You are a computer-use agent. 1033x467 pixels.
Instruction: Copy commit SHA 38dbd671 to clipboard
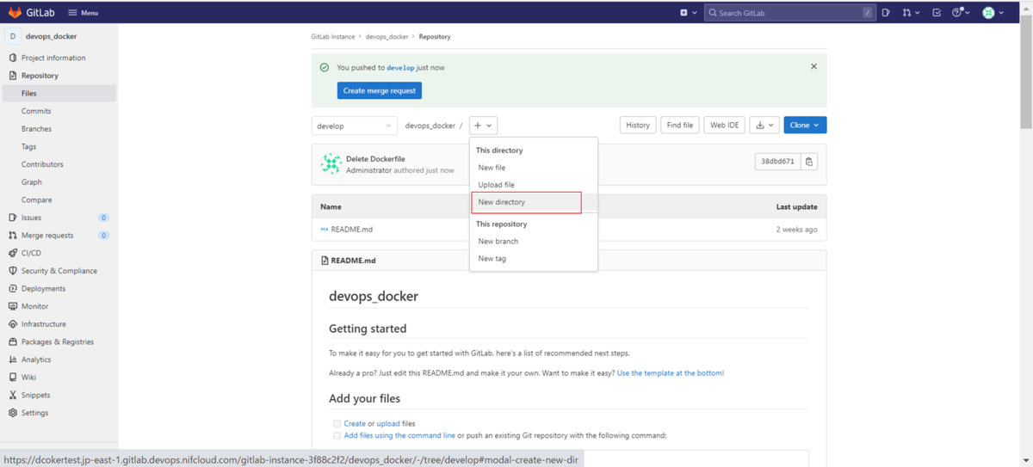pos(809,162)
